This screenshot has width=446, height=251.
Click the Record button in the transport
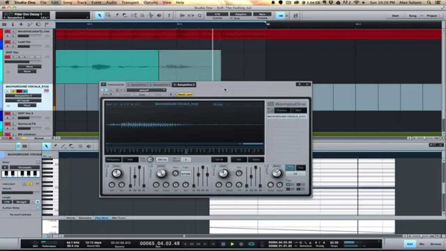point(241,244)
